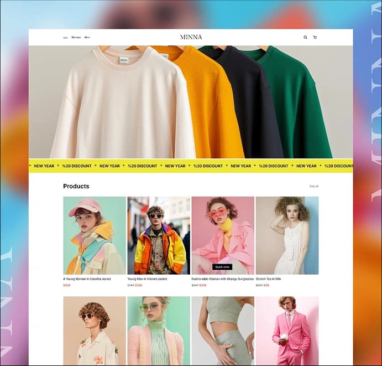Open the hamburger menu icon

pos(65,38)
